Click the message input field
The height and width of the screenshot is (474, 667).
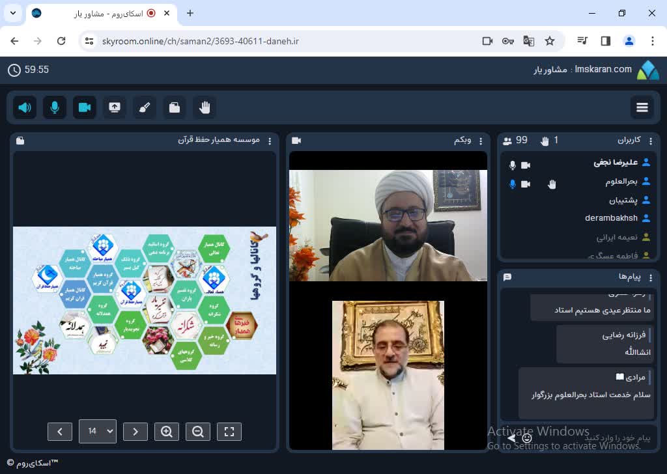(x=593, y=438)
